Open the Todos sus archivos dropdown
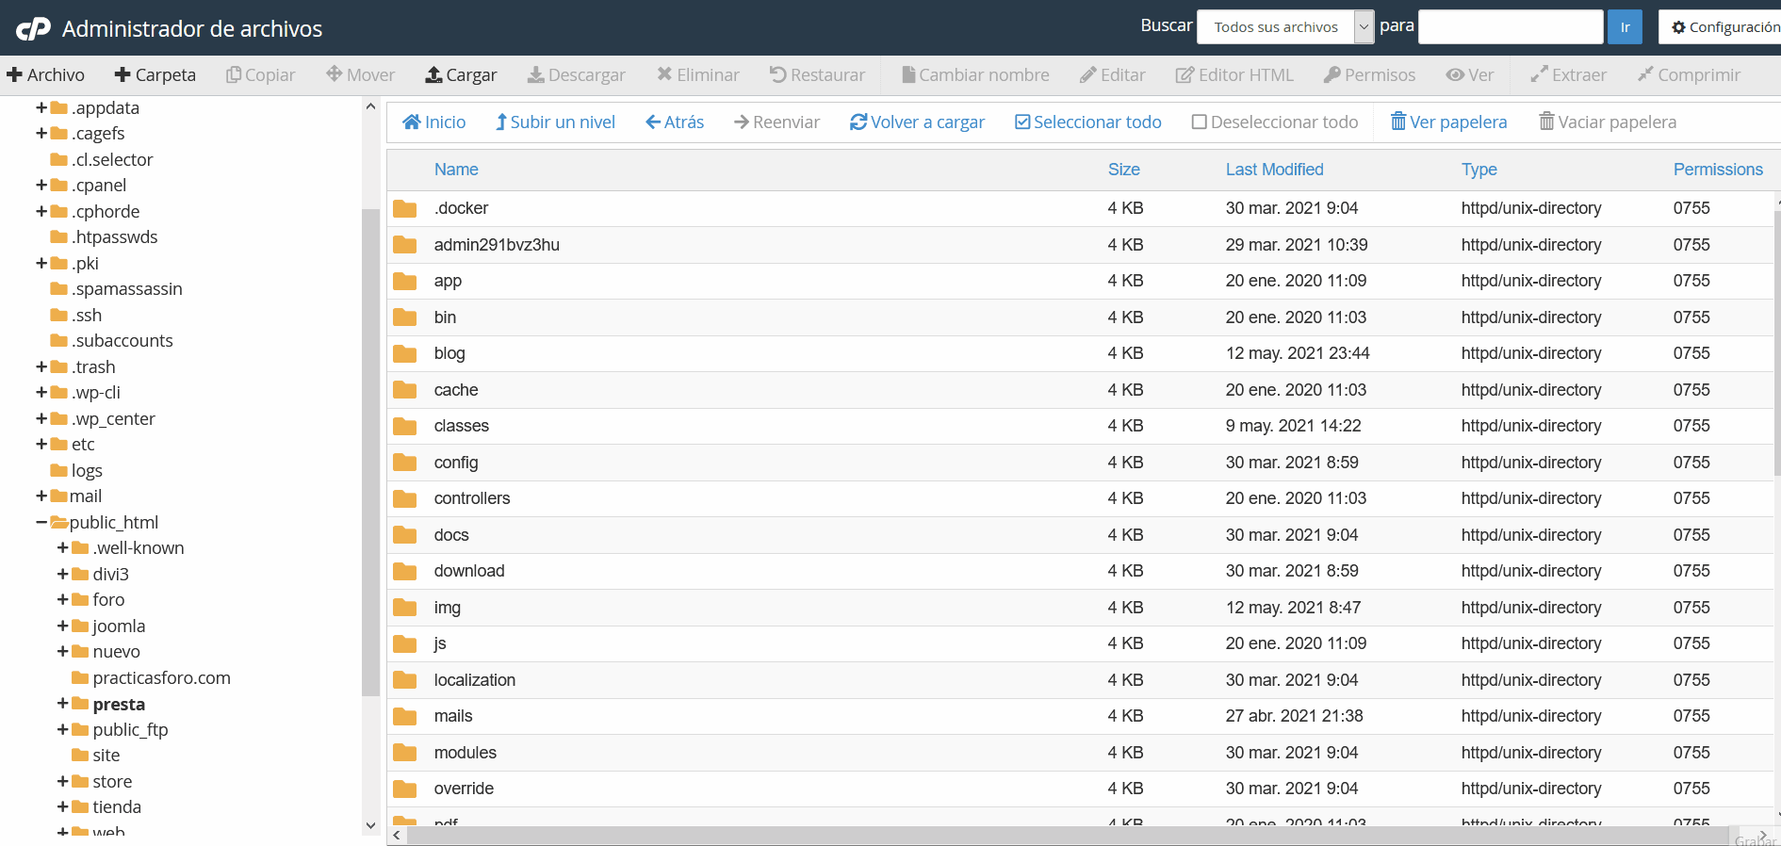The image size is (1781, 846). click(x=1285, y=27)
